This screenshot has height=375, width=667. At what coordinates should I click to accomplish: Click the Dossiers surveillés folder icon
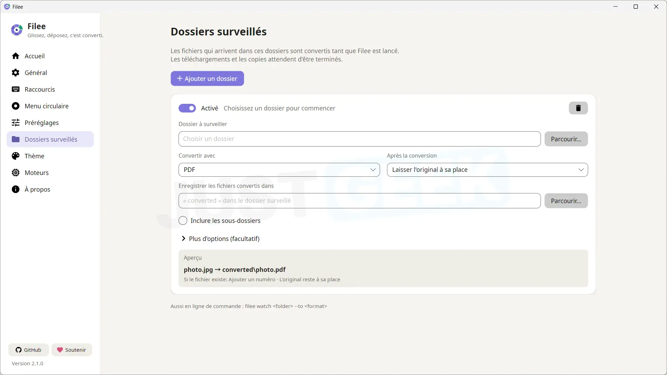point(16,139)
